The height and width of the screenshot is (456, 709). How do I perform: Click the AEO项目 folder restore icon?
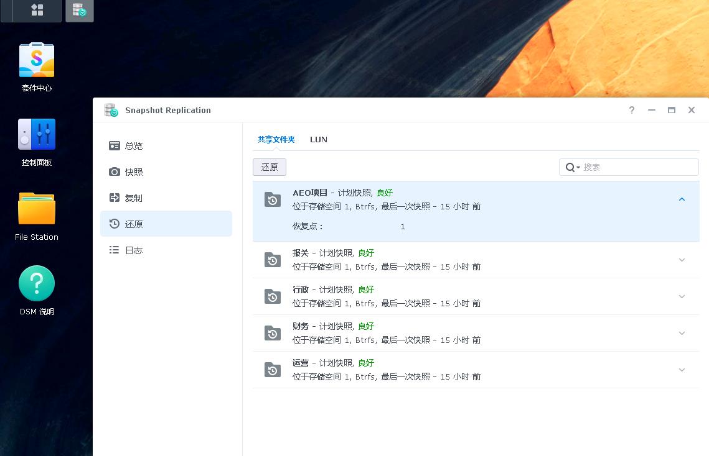[x=273, y=199]
